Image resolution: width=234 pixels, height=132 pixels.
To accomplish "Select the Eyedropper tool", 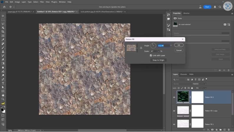I will [x=3, y=40].
